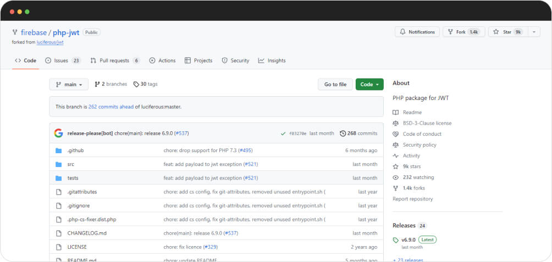Open pull request #537 in latest commit
552x262 pixels.
coord(181,133)
